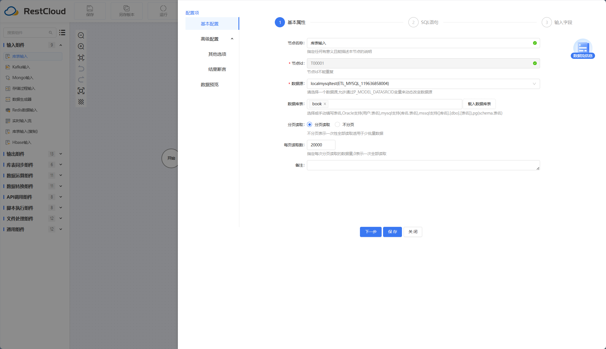Image resolution: width=606 pixels, height=349 pixels.
Task: Collapse the 高级配置 menu section
Action: pos(232,39)
